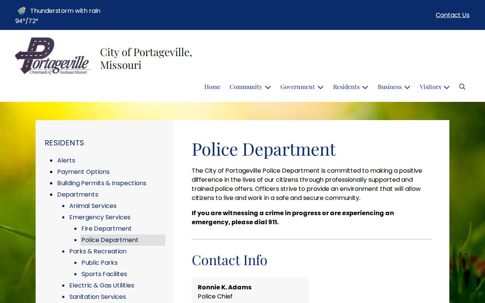Click the Thunderstorm with rain text
The image size is (485, 303).
(x=65, y=11)
